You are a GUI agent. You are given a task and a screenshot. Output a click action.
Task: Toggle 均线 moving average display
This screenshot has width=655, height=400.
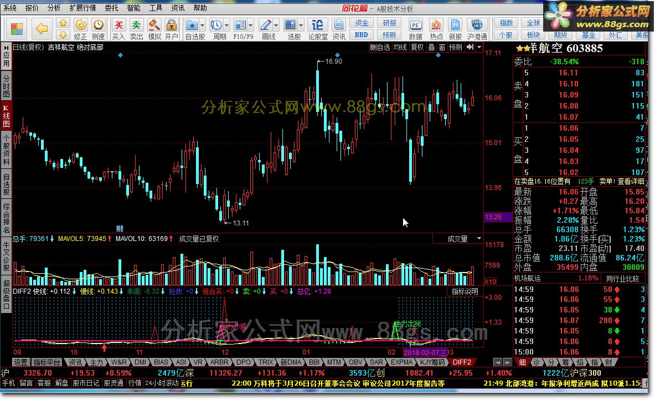(x=400, y=47)
